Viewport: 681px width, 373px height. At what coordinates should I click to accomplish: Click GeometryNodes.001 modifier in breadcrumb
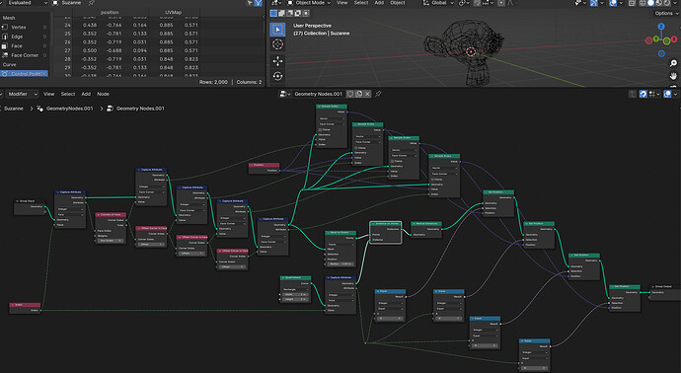(x=69, y=109)
